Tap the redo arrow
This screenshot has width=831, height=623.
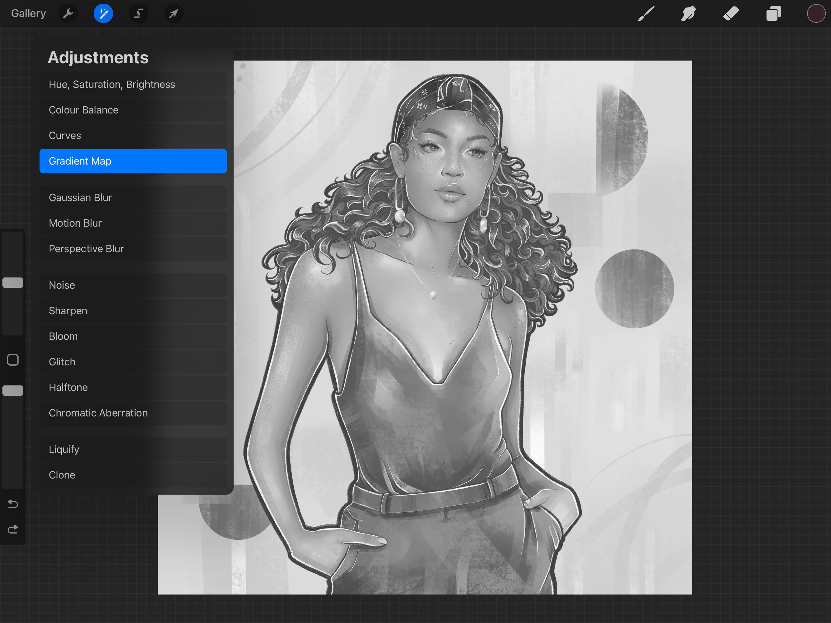pos(13,529)
